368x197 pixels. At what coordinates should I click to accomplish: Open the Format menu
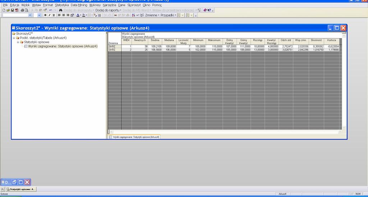point(48,5)
